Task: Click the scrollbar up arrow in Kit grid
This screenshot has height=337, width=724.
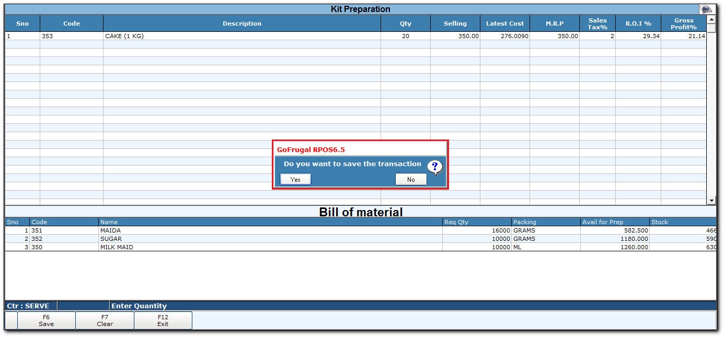Action: click(x=711, y=19)
